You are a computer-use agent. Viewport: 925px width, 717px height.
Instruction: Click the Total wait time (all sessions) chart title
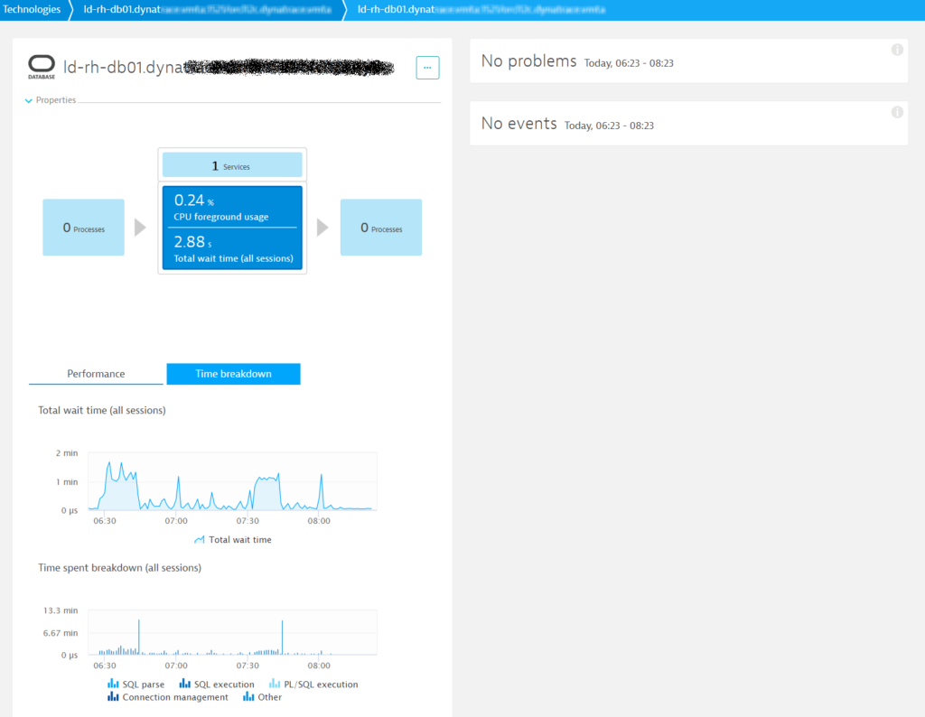[x=101, y=410]
